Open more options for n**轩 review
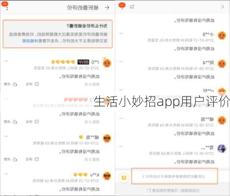This screenshot has height=196, width=230. (x=121, y=90)
